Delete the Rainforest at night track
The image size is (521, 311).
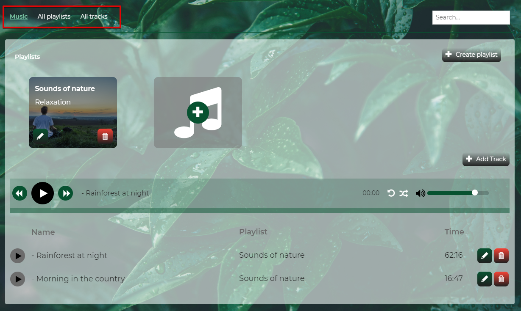[x=501, y=256]
